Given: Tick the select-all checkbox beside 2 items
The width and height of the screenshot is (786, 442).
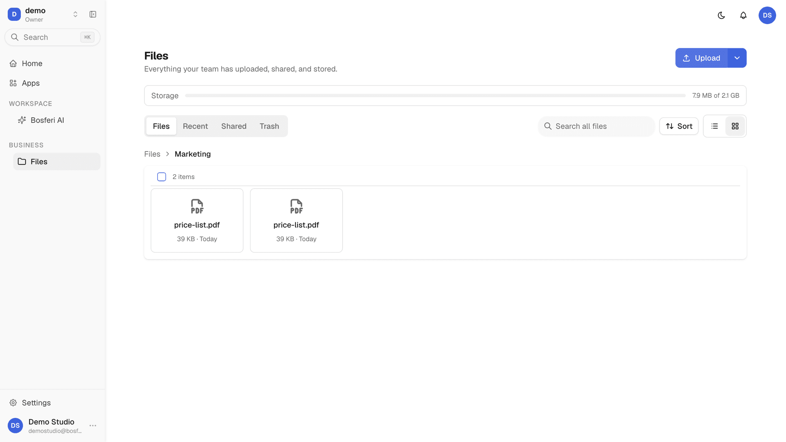Looking at the screenshot, I should (162, 177).
